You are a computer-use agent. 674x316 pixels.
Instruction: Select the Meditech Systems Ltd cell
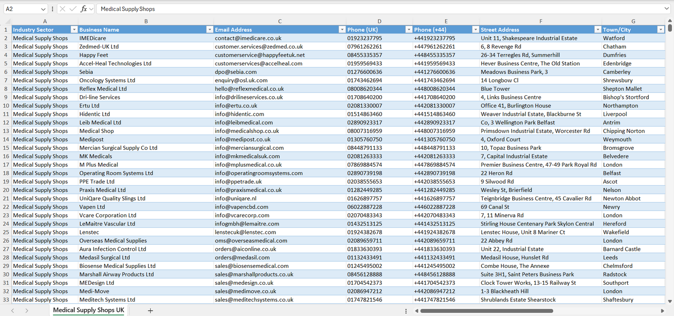[x=146, y=300]
